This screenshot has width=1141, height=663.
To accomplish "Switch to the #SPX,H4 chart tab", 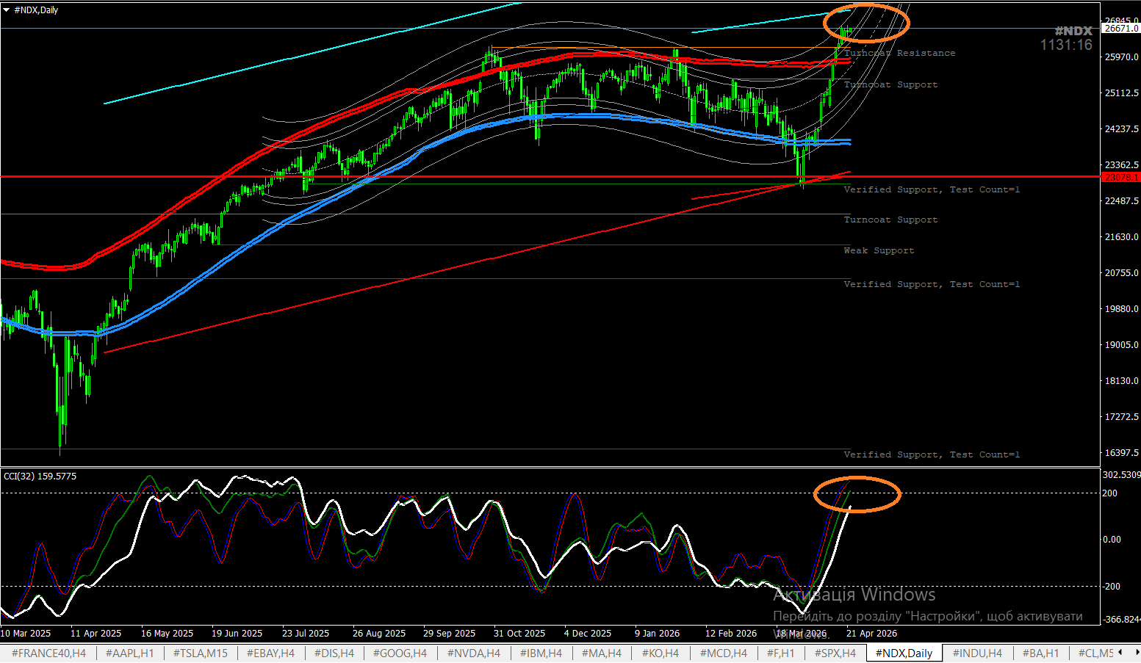I will tap(834, 653).
